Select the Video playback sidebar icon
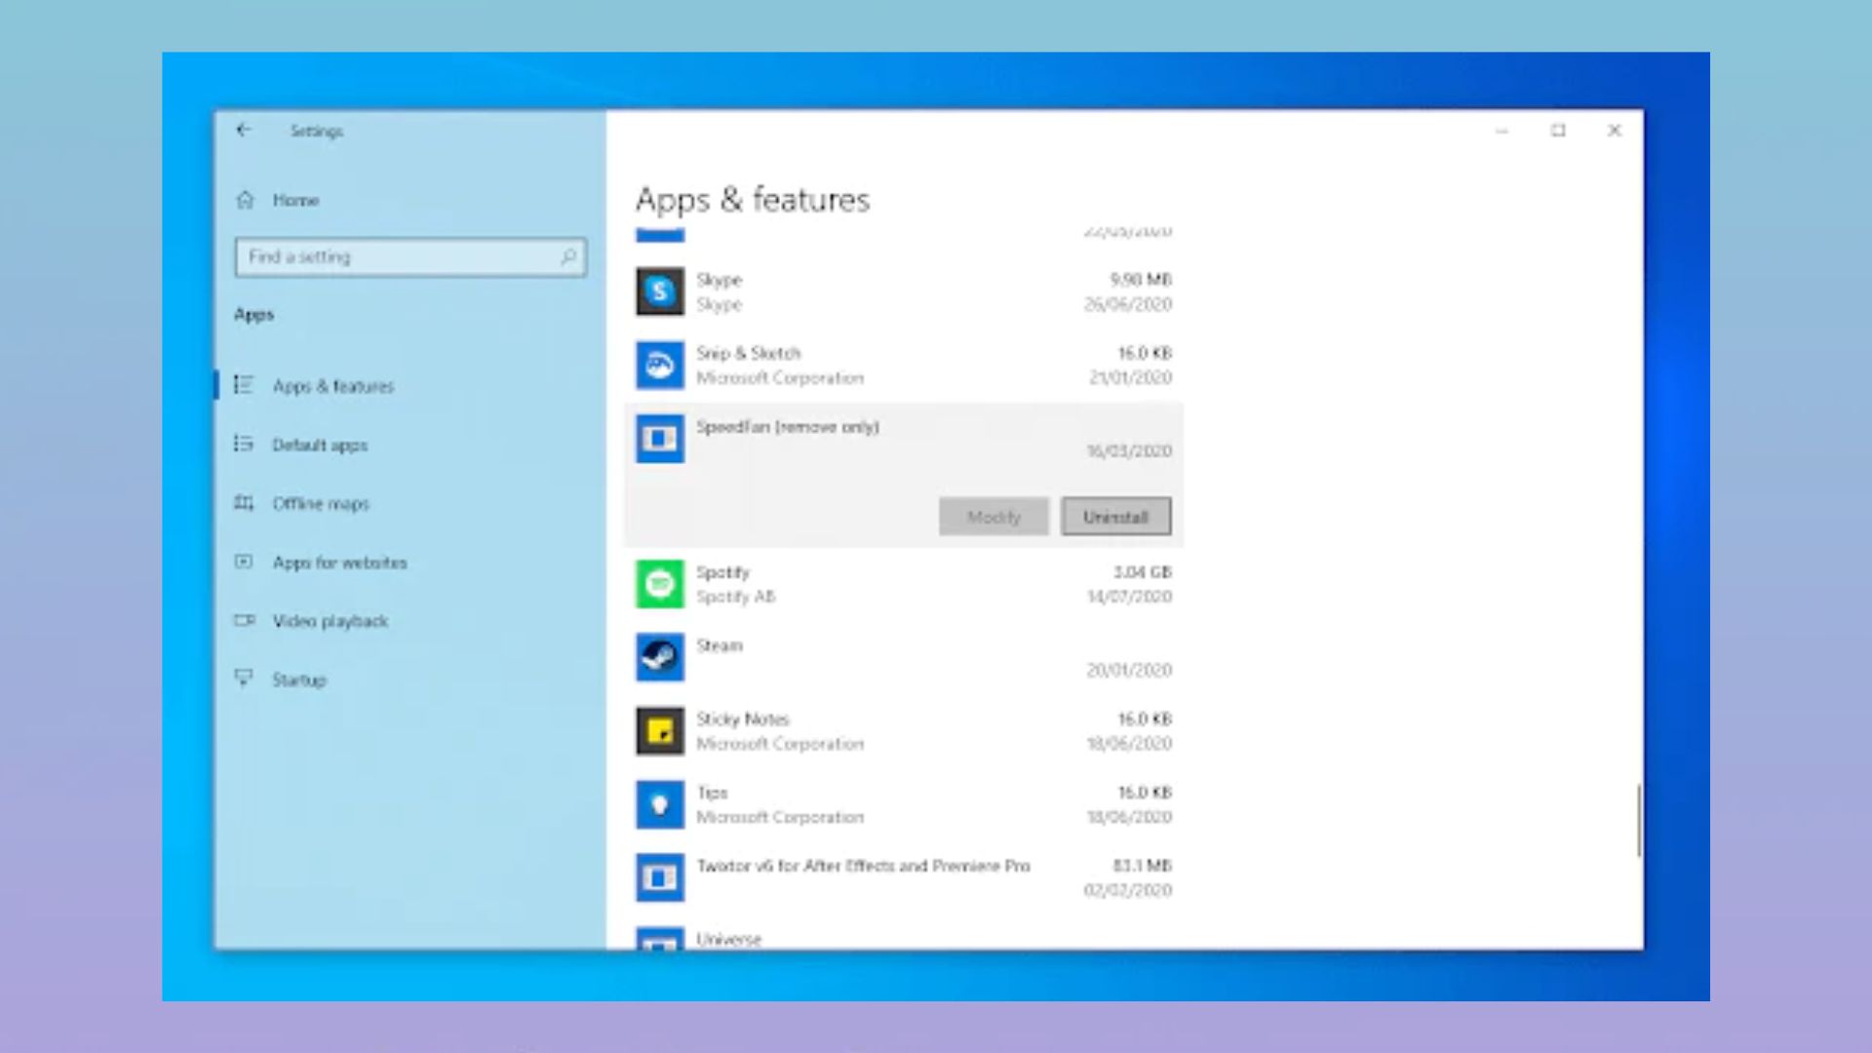The image size is (1872, 1053). (244, 620)
